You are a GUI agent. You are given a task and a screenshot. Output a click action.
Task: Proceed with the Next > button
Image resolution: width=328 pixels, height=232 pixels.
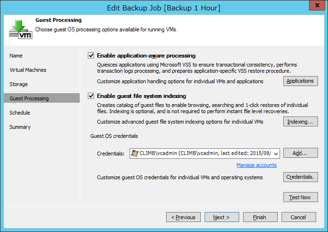point(222,217)
